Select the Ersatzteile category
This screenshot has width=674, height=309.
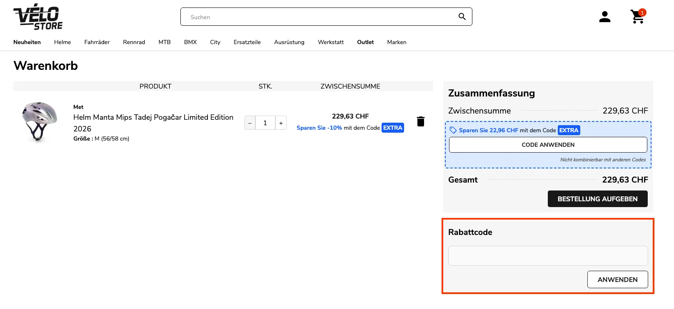247,42
